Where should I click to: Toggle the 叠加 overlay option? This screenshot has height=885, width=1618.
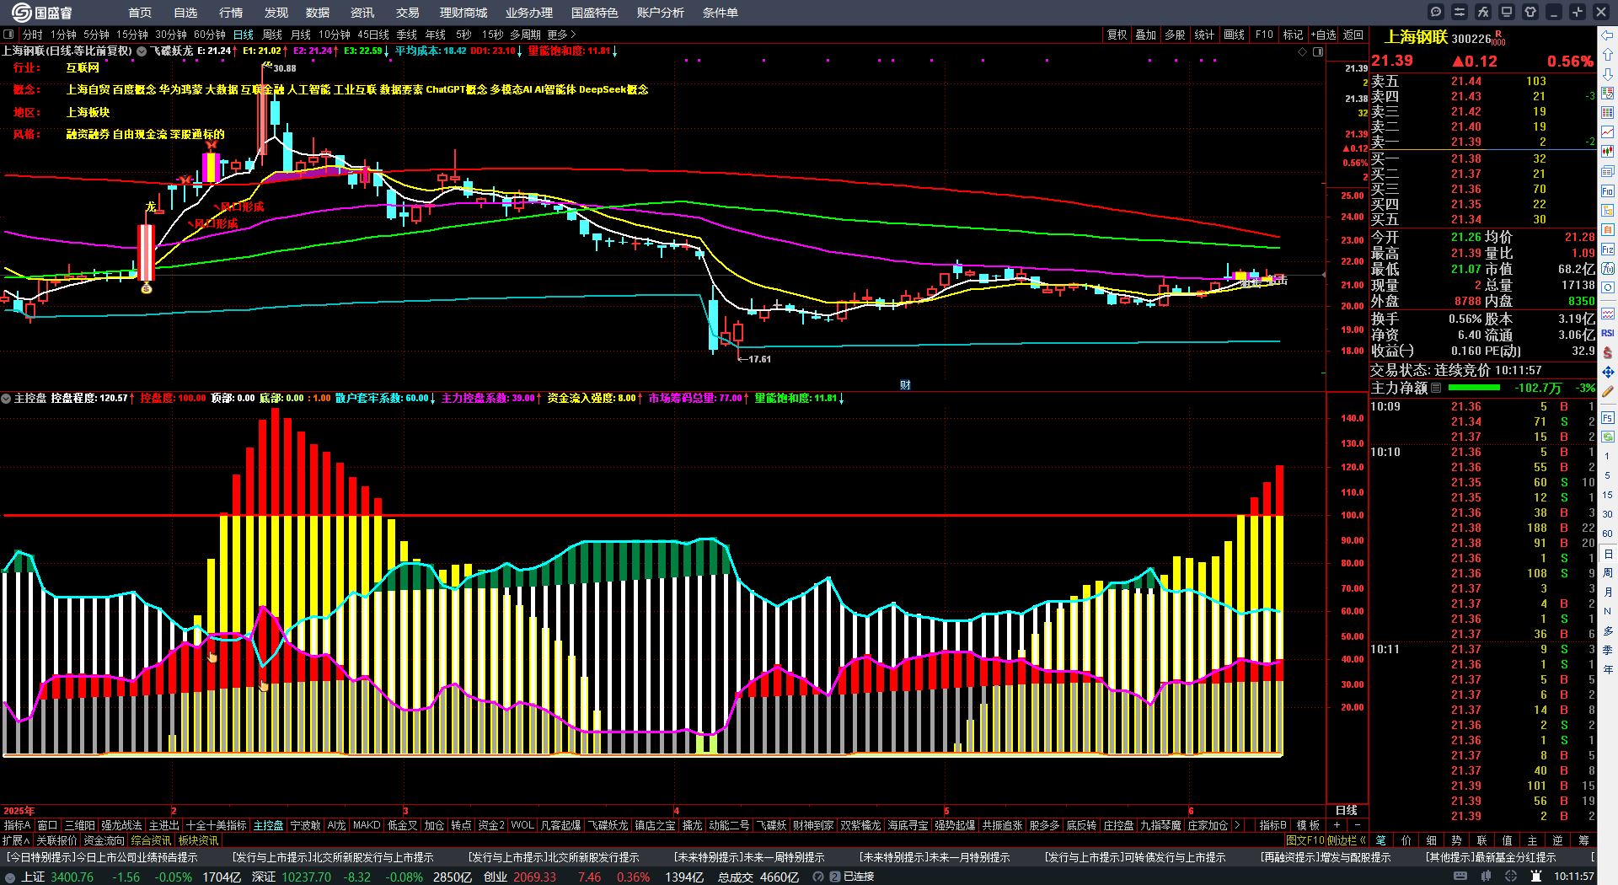click(1146, 35)
